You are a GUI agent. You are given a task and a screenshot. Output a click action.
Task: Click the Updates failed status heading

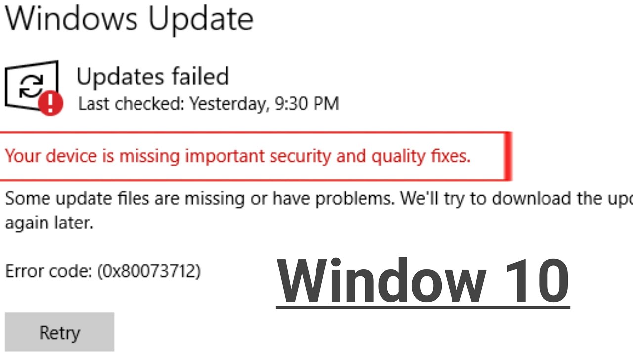coord(152,77)
